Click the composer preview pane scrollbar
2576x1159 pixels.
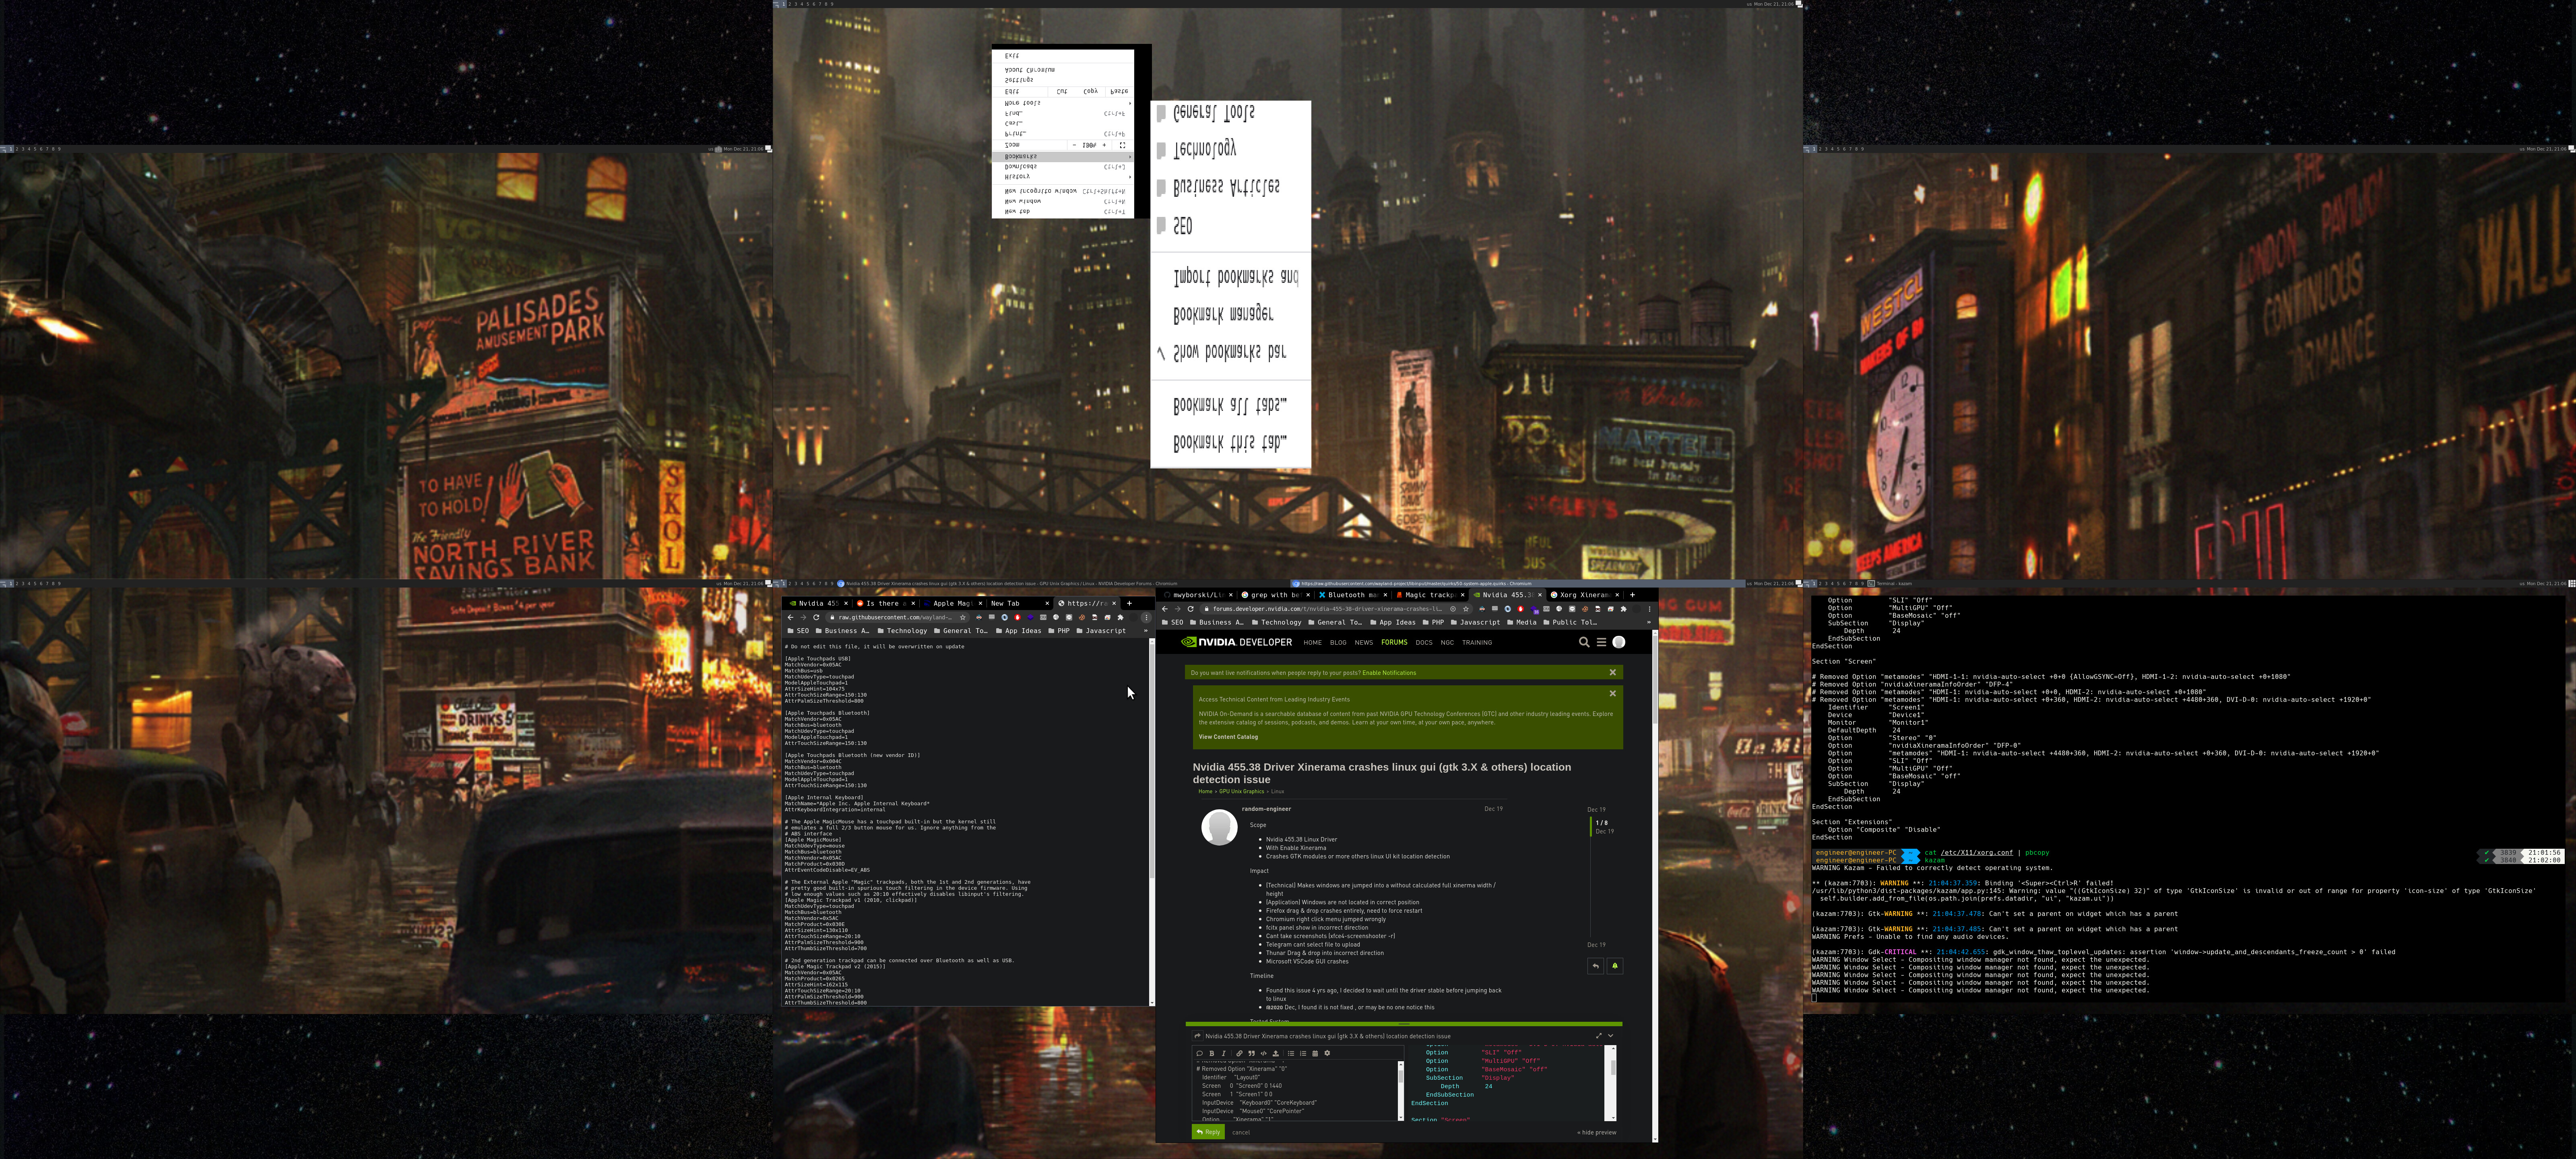pyautogui.click(x=1611, y=1083)
